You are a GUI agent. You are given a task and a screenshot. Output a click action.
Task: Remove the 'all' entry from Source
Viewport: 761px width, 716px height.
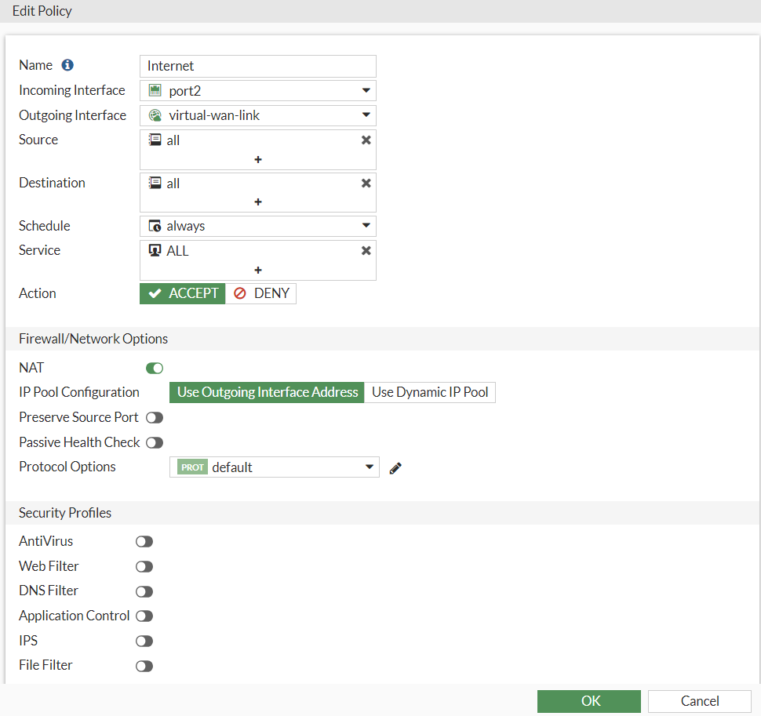[x=366, y=140]
